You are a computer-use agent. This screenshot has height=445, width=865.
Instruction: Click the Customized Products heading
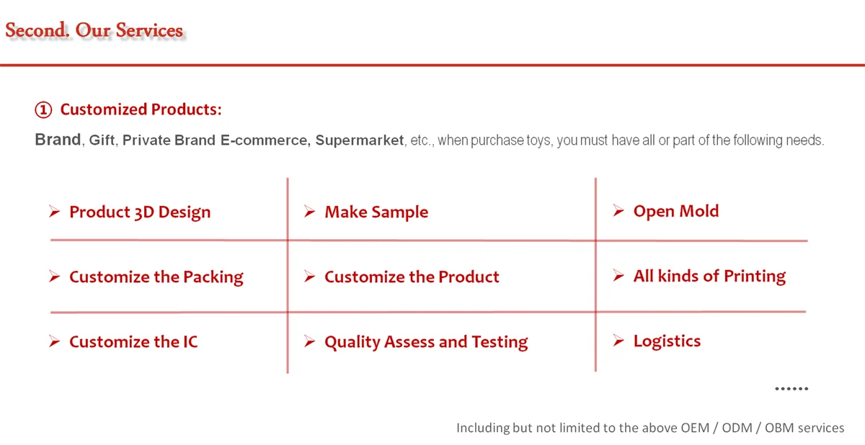141,109
